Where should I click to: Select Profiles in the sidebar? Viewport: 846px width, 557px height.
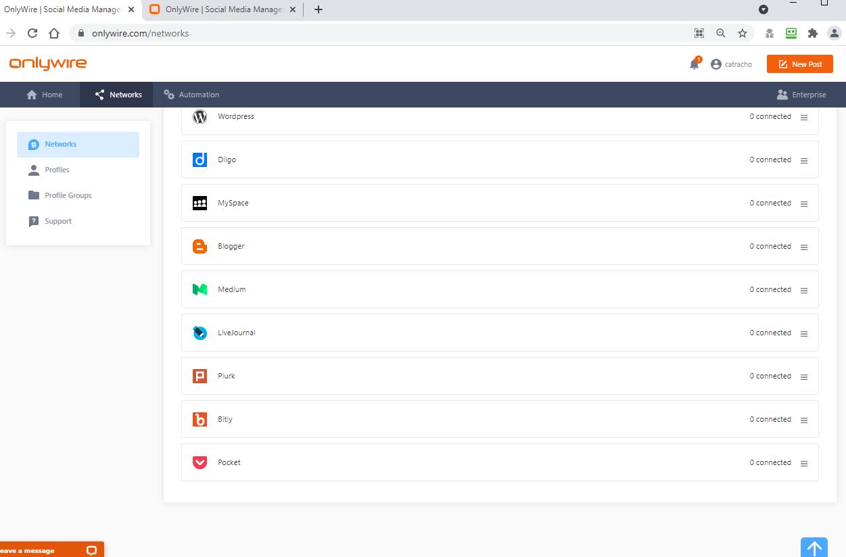(57, 170)
